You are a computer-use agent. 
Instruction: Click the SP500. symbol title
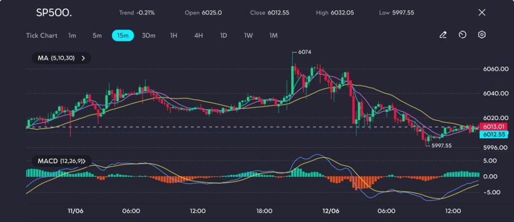coord(54,13)
